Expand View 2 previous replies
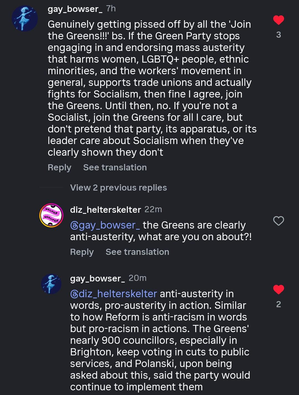Image resolution: width=299 pixels, height=395 pixels. [x=118, y=188]
